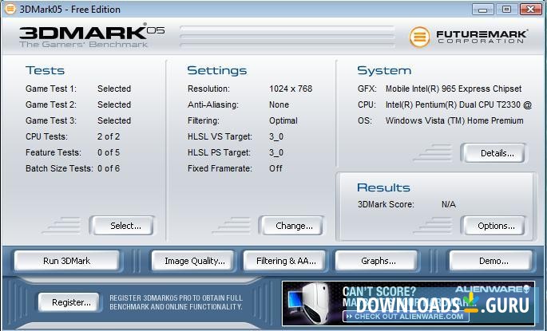This screenshot has width=547, height=331.
Task: Click the 3DMark05 title bar app icon
Action: (x=10, y=9)
